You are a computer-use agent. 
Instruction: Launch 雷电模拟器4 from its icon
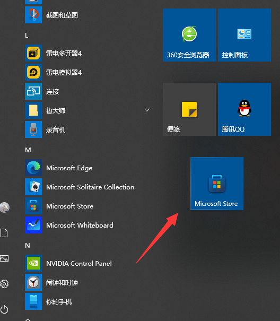pos(33,72)
